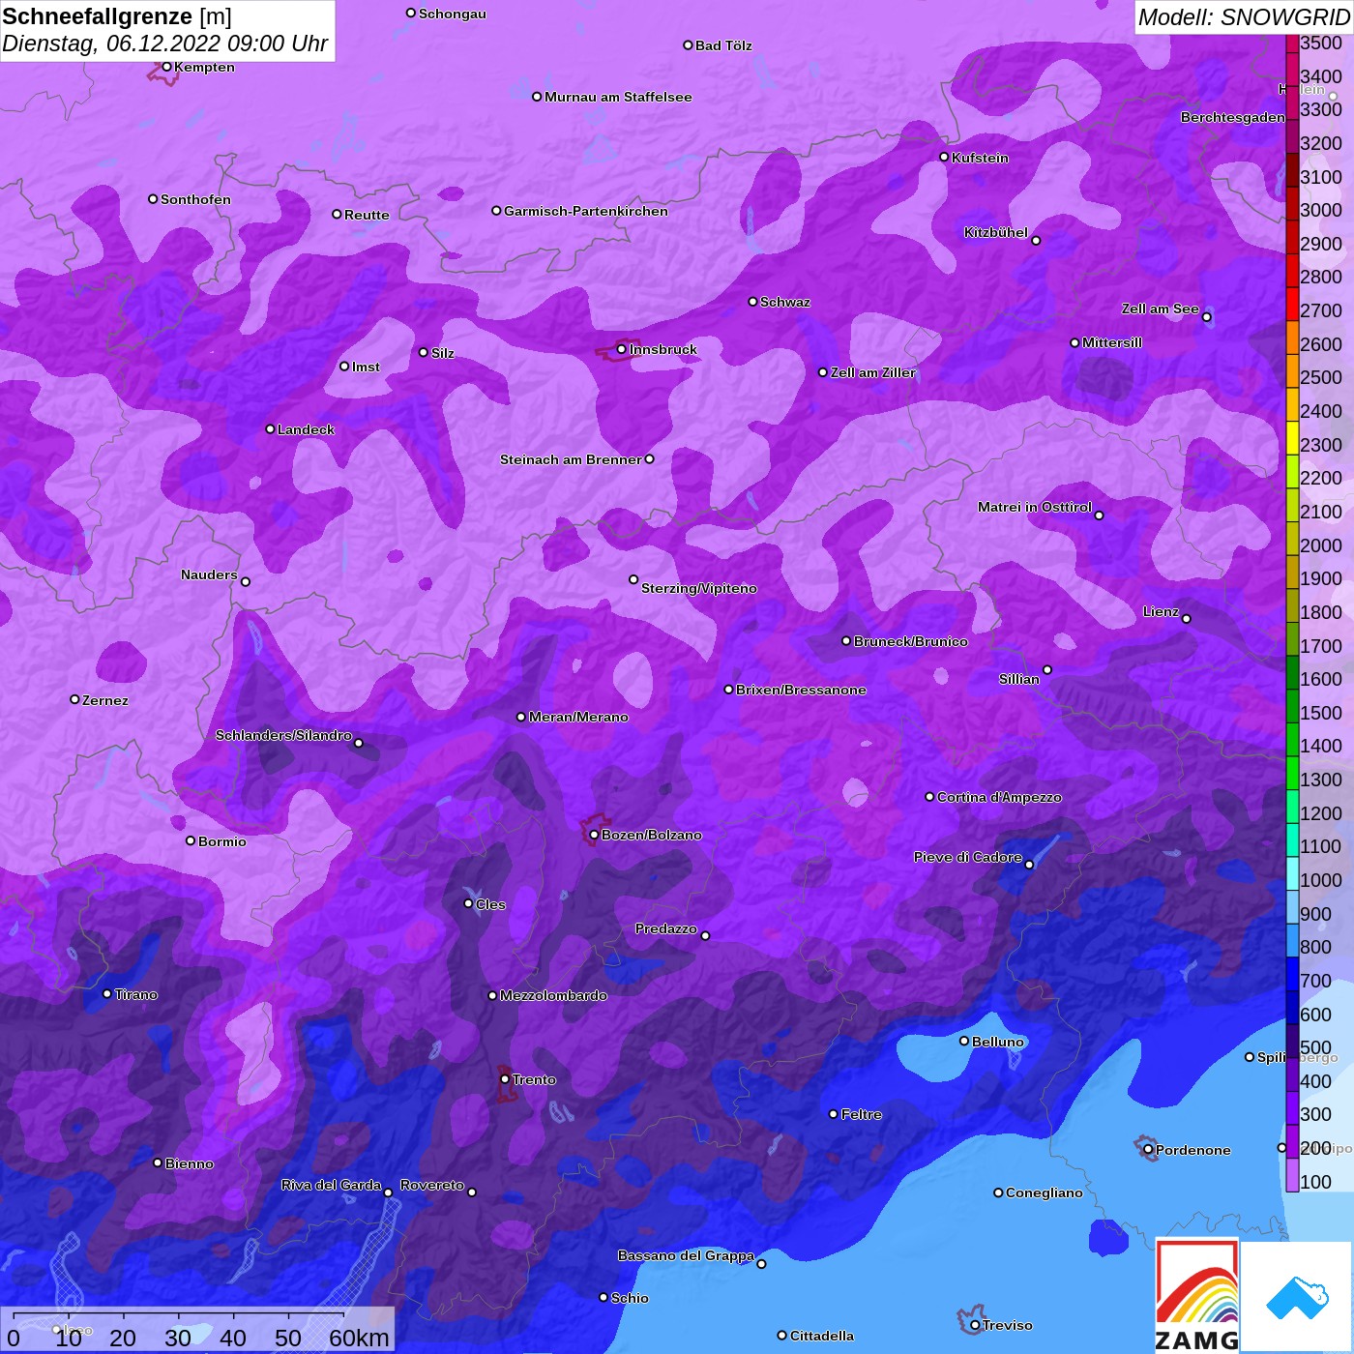Click the Bad Tölz label

(723, 45)
